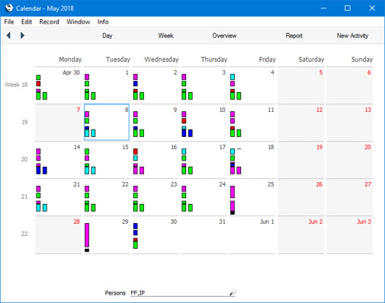Screen dimensions: 385x303
Task: Switch to Day view
Action: point(107,36)
